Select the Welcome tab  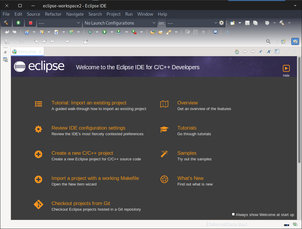pos(27,51)
